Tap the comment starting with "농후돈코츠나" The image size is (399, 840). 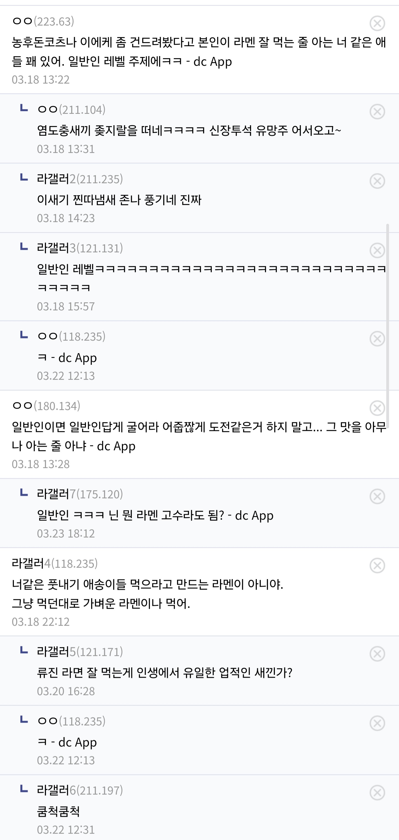click(198, 52)
